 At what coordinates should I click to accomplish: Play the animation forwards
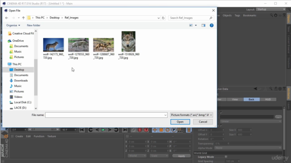pos(103,130)
